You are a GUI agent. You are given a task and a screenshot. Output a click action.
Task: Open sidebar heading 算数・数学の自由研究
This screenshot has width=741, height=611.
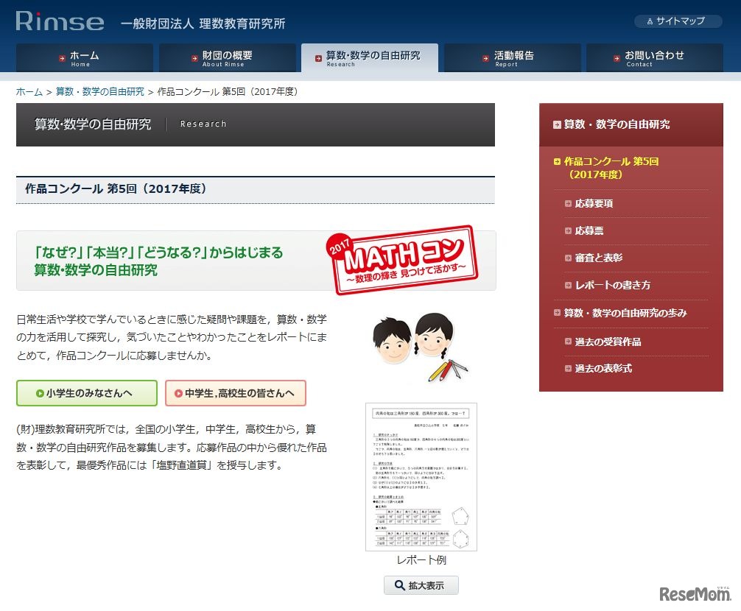tap(617, 124)
